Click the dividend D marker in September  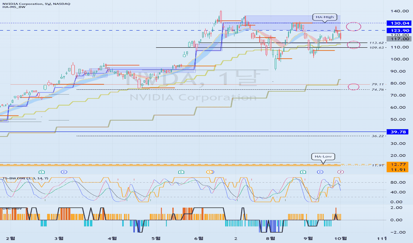(320, 172)
